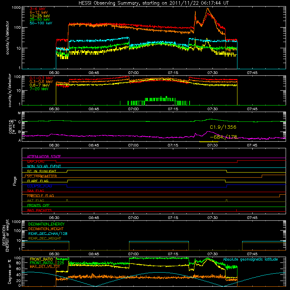The width and height of the screenshot is (290, 290).
Task: Select the REAR_DEC_WEIGHT legend label
Action: (45, 239)
